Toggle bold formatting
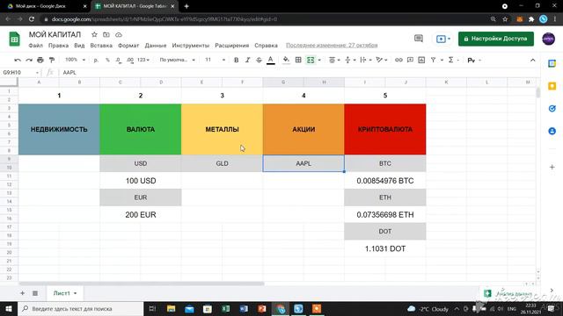 236,61
